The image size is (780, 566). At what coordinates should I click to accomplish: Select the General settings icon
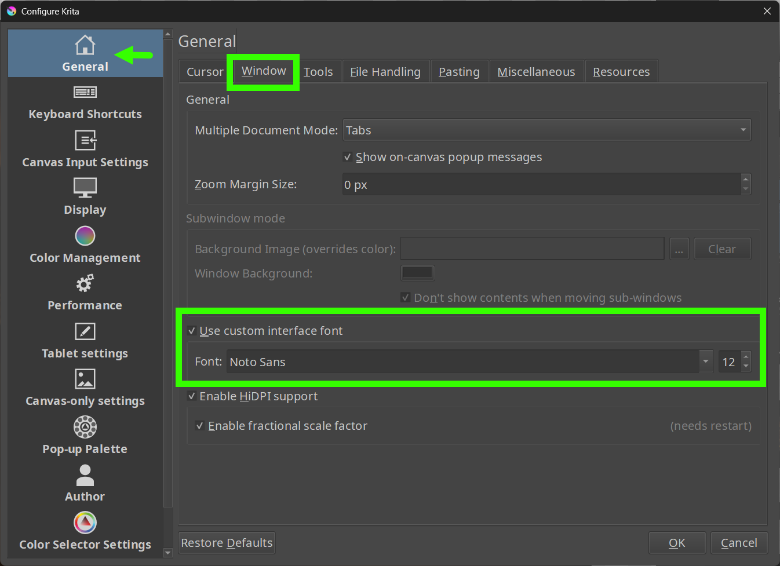tap(85, 53)
